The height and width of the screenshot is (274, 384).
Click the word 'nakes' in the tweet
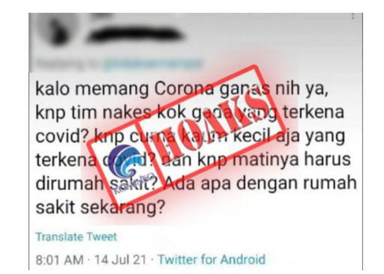(x=126, y=113)
